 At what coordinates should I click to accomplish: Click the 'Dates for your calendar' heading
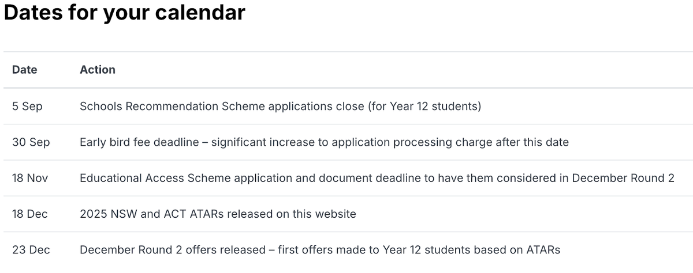125,13
